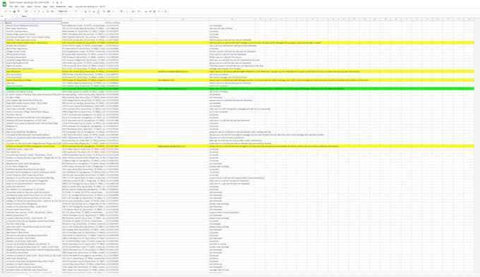
Task: Open the functions dropdown
Action: click(166, 11)
